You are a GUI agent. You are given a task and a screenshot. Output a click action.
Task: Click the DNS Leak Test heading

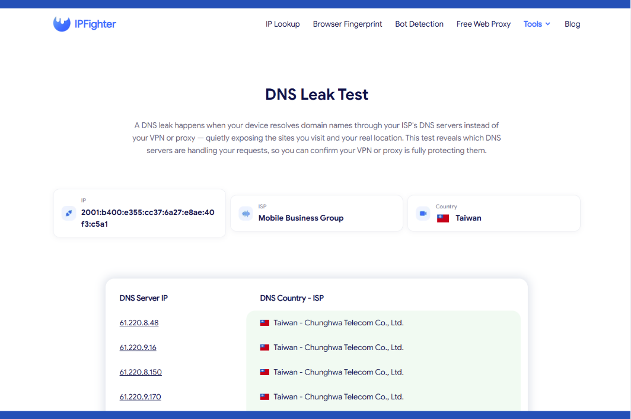pos(316,94)
